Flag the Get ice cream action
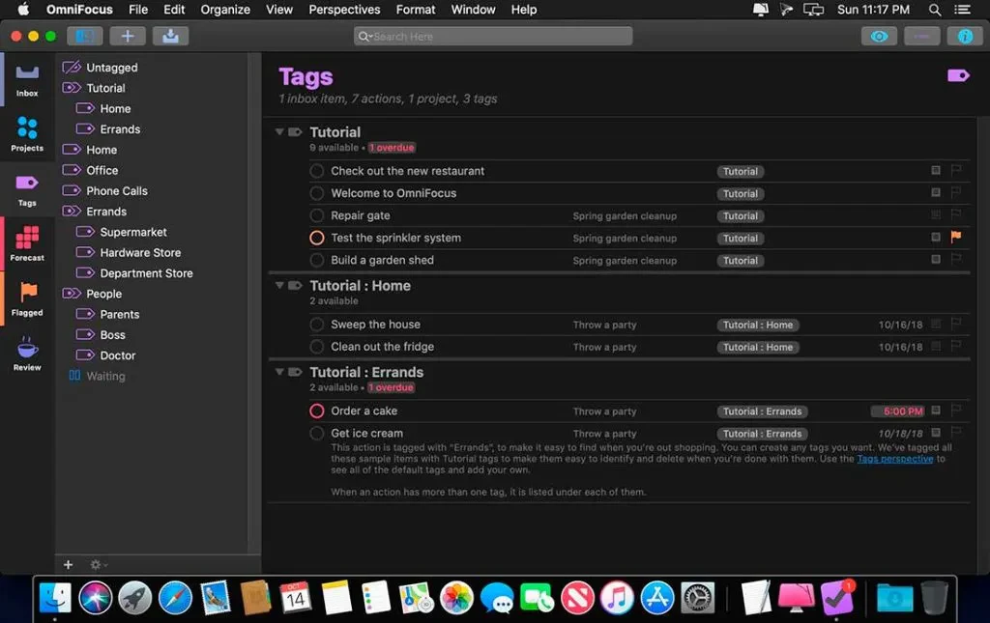The image size is (990, 623). (x=956, y=432)
